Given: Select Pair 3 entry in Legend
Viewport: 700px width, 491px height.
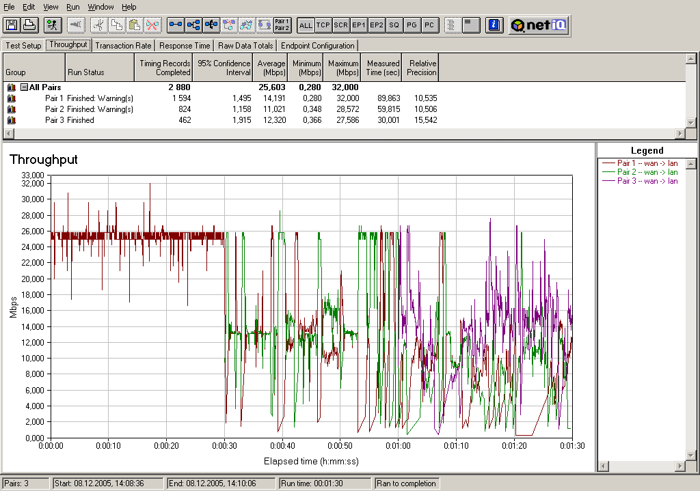Looking at the screenshot, I should (647, 181).
